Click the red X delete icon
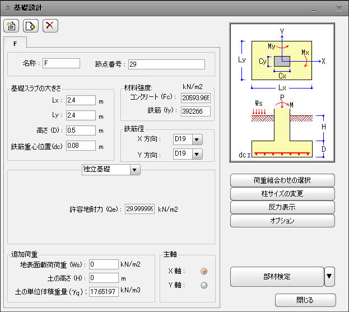Screen dimensions: 349x312 [50, 26]
